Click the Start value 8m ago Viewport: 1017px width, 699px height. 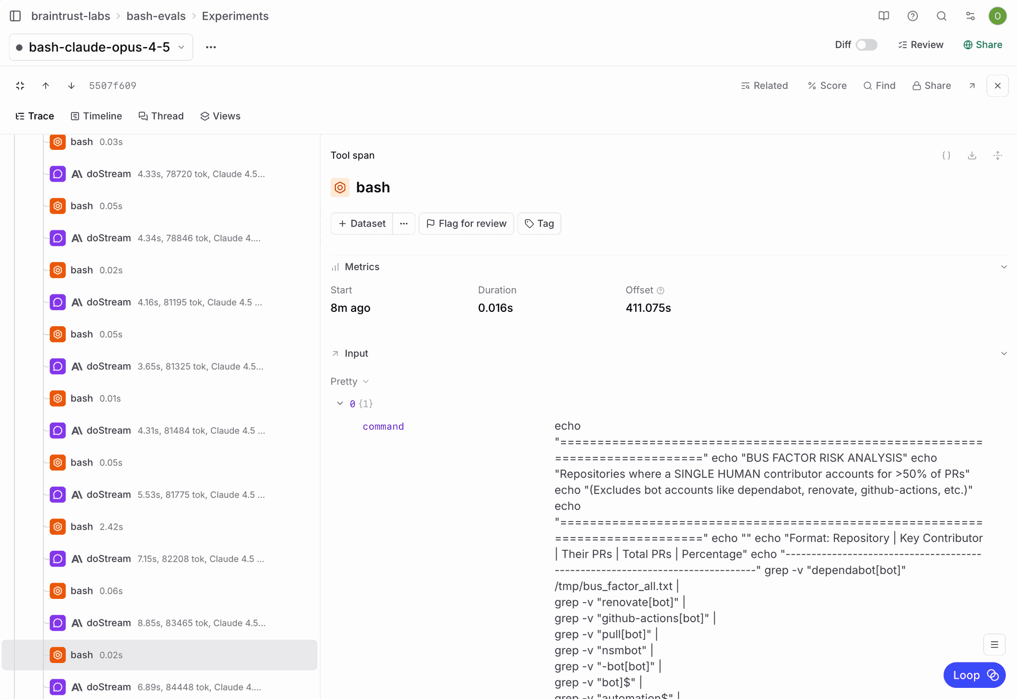coord(350,308)
